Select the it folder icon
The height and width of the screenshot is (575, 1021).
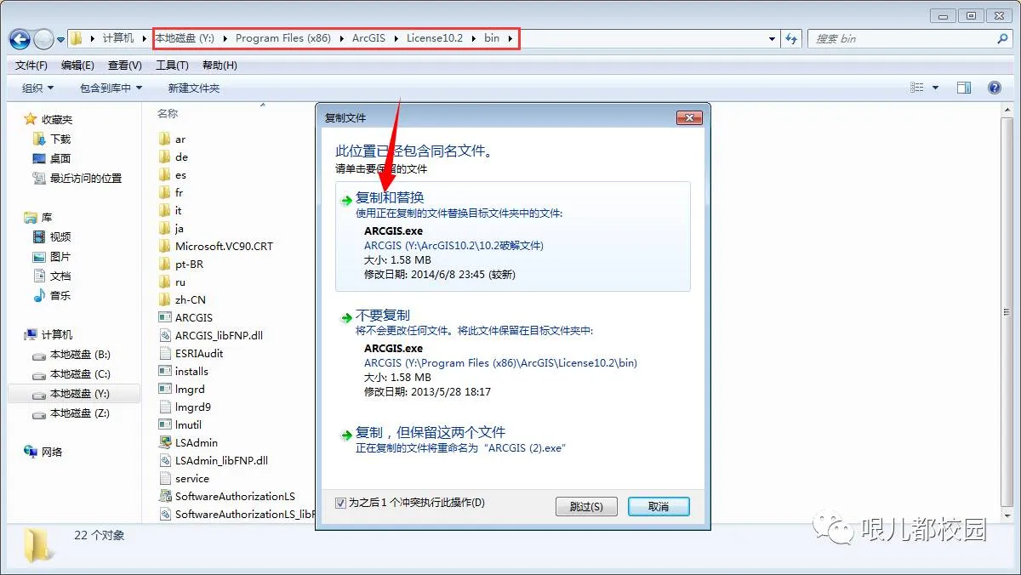click(165, 210)
